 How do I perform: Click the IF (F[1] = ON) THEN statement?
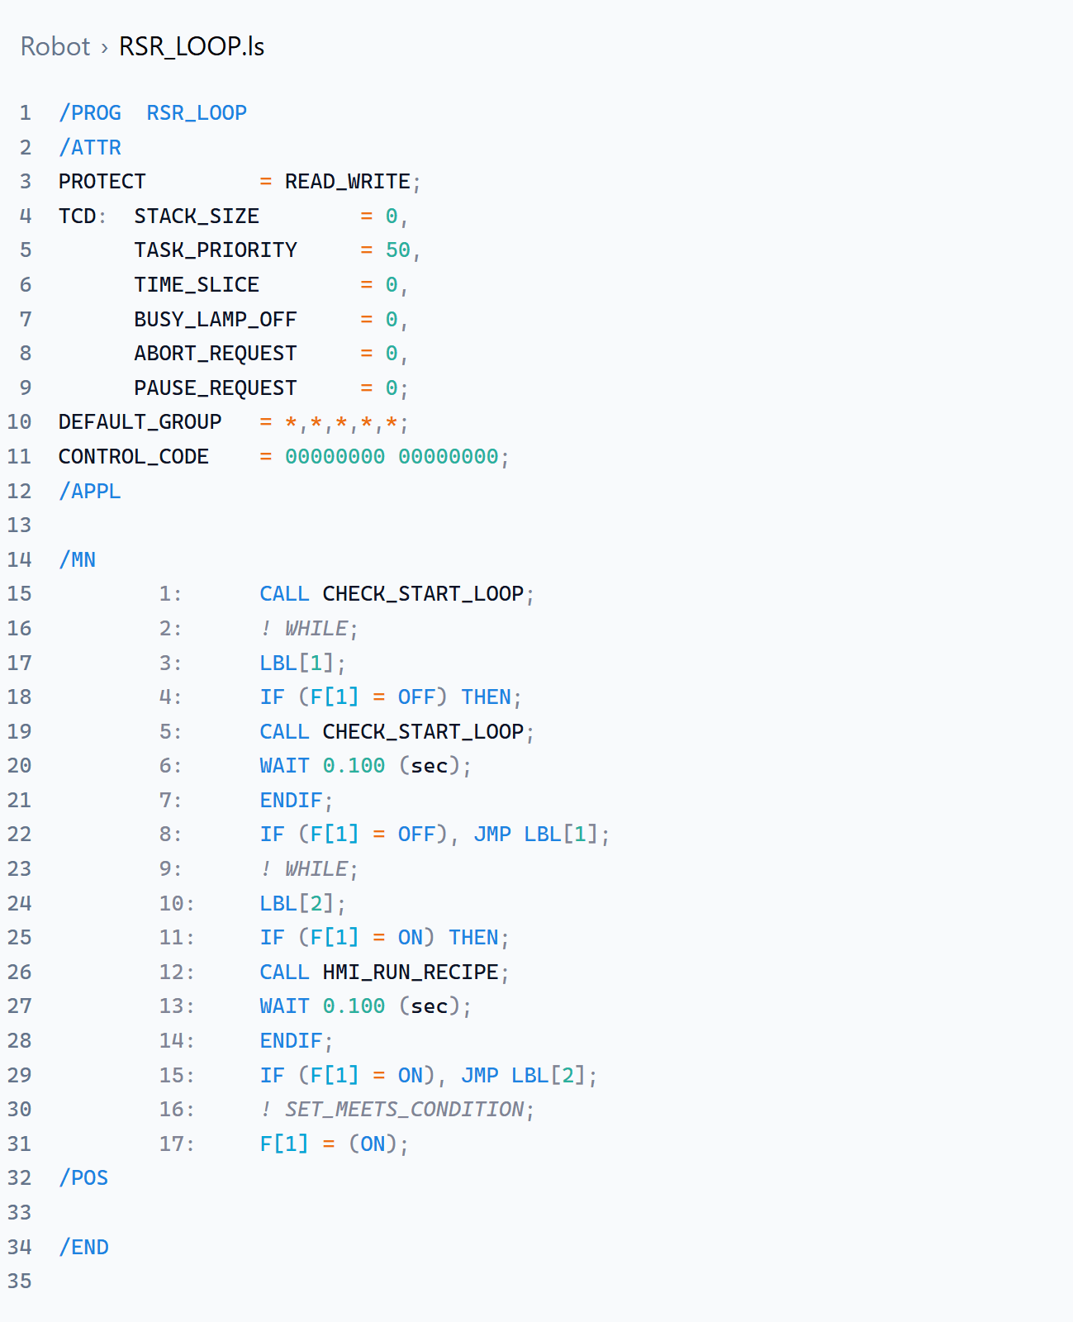coord(384,938)
